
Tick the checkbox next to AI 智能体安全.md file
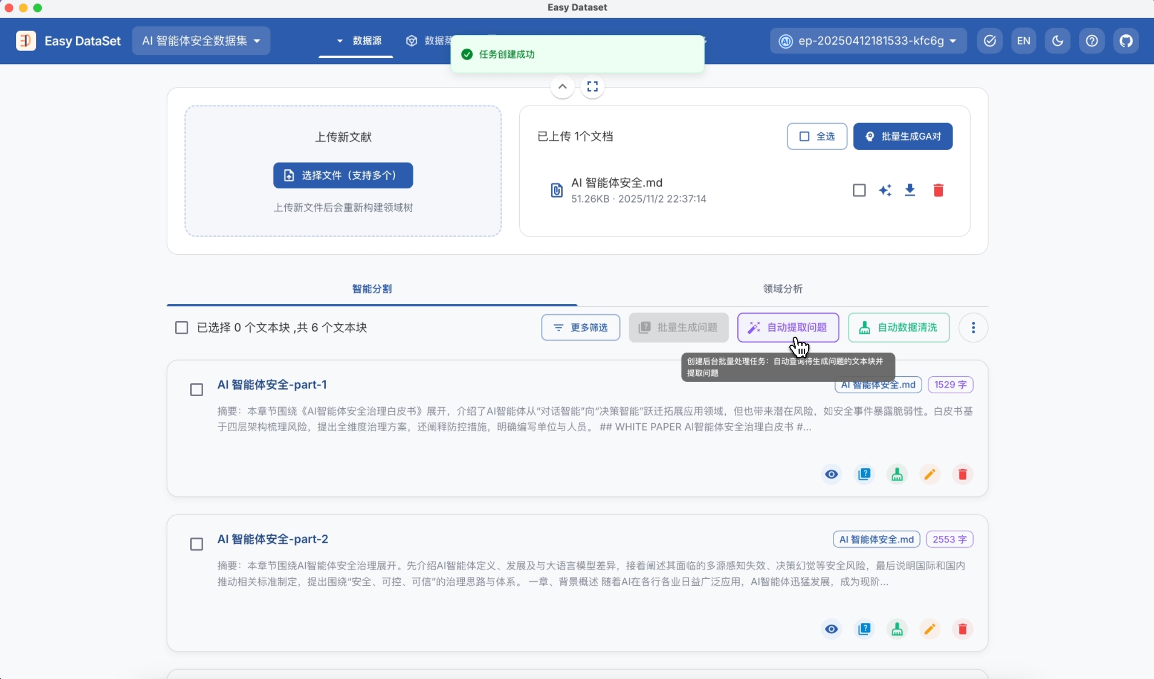[x=859, y=190]
